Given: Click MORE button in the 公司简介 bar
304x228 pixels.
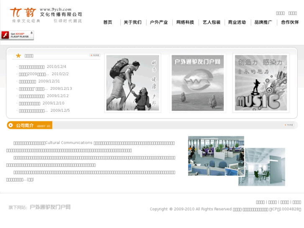Looking at the screenshot, I should click(x=289, y=125).
